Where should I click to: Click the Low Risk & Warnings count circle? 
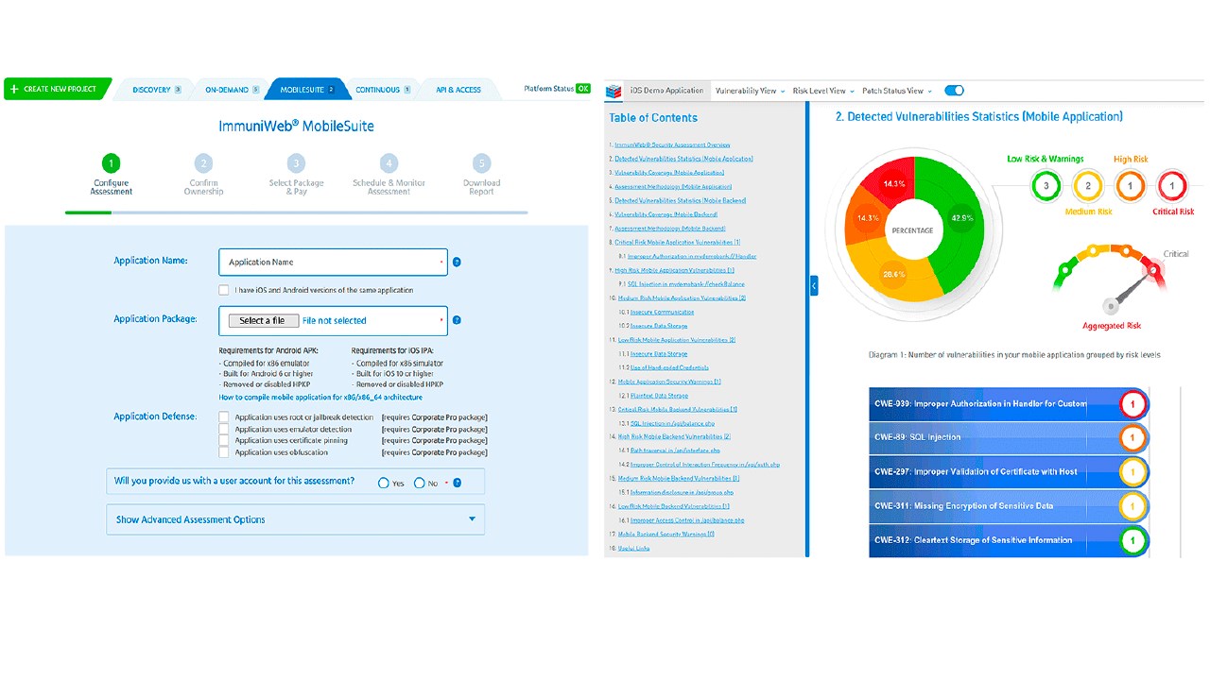(x=1046, y=186)
